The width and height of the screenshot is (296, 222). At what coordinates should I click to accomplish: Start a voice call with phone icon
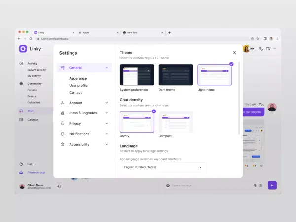point(261,49)
